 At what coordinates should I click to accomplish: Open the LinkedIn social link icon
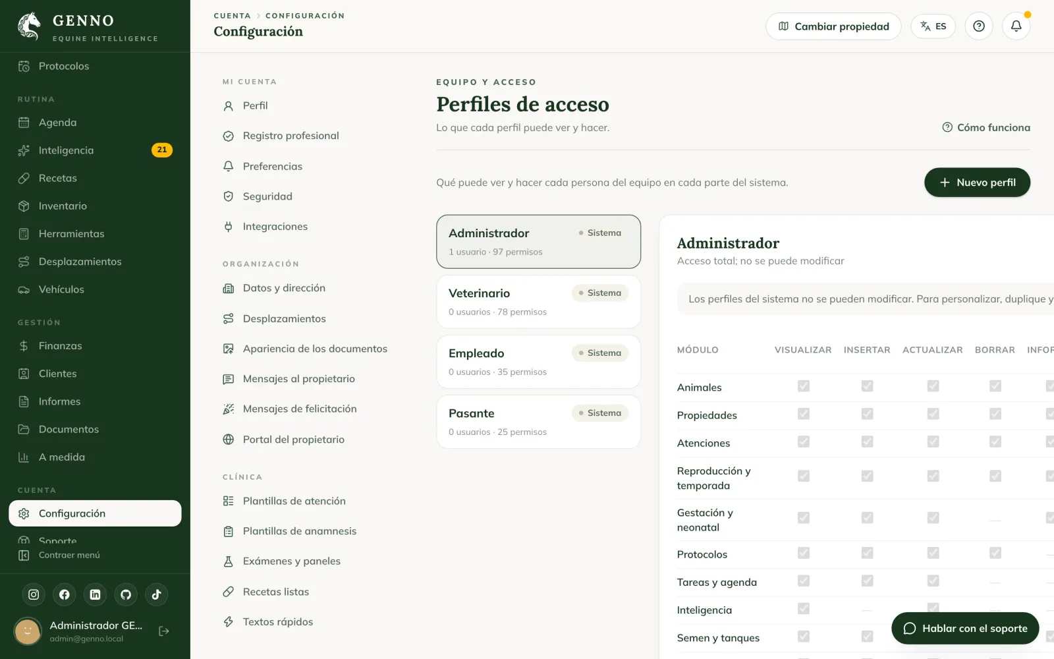(x=95, y=594)
